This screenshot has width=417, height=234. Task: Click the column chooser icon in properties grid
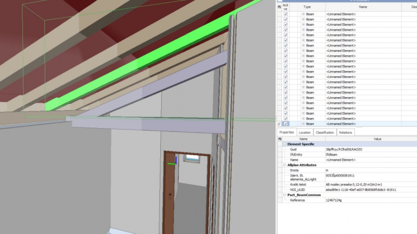click(280, 139)
